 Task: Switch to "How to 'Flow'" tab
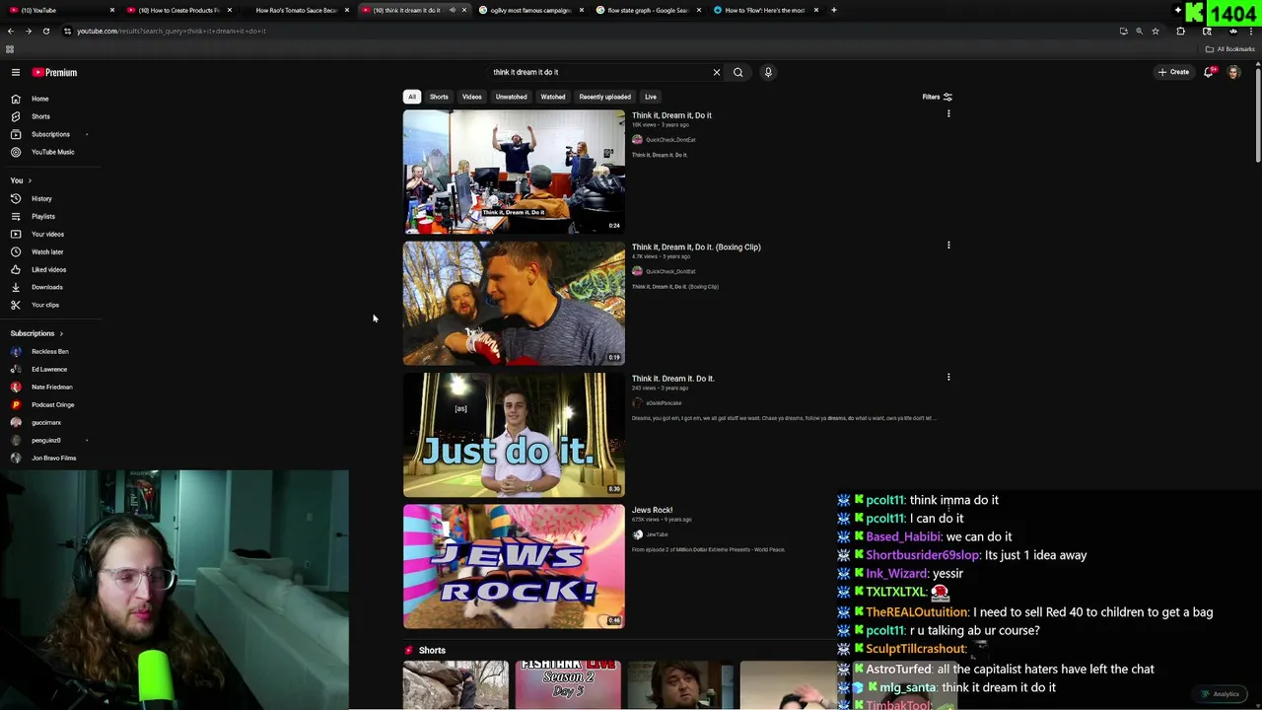point(765,10)
